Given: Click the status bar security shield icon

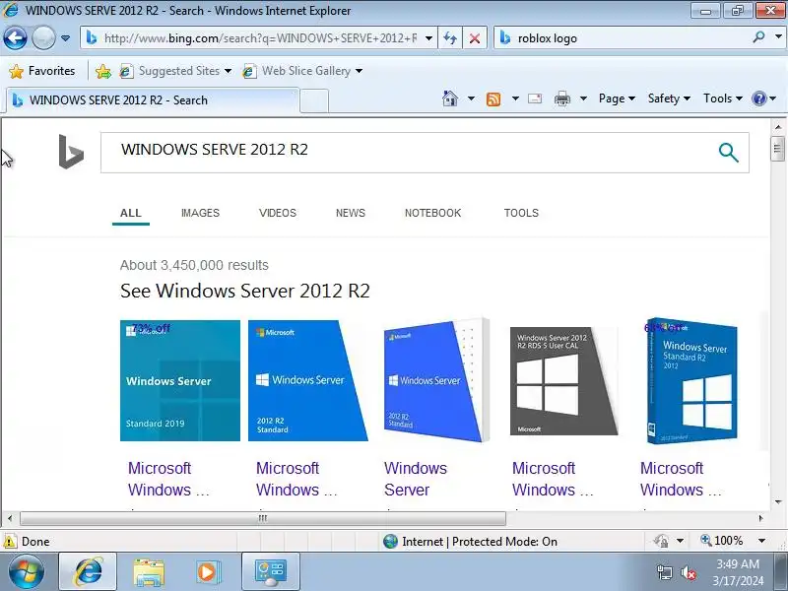Looking at the screenshot, I should 661,541.
